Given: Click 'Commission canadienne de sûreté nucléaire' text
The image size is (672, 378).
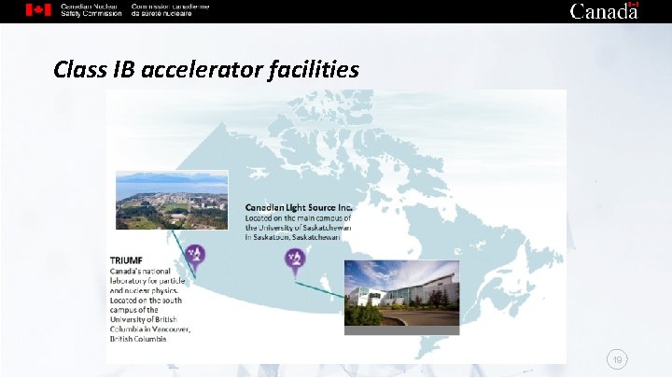Looking at the screenshot, I should (170, 10).
